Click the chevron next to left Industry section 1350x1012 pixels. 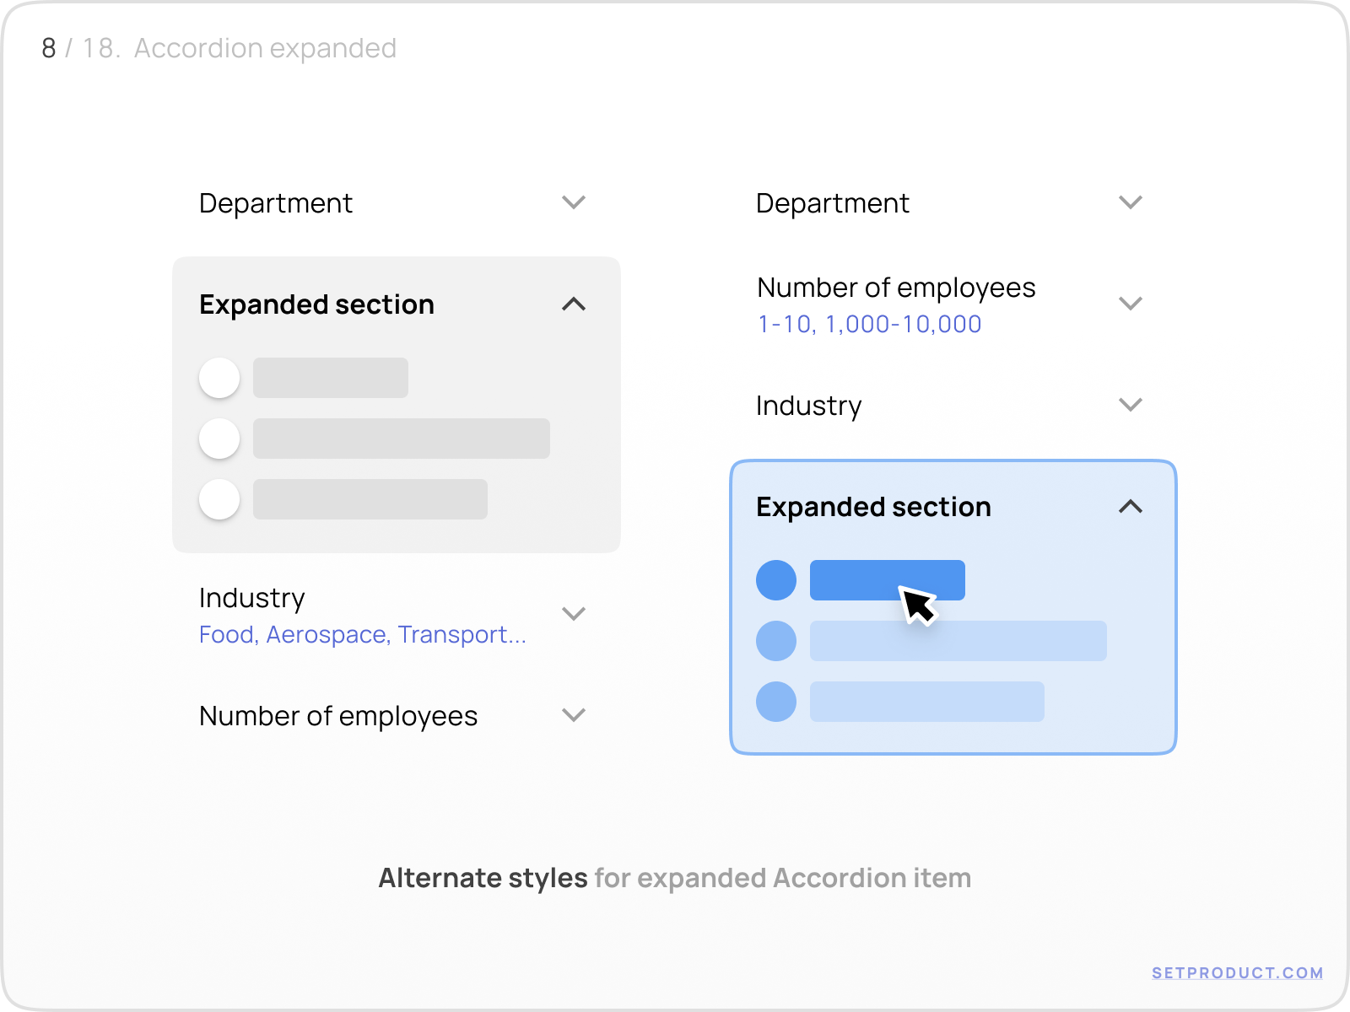(x=574, y=613)
